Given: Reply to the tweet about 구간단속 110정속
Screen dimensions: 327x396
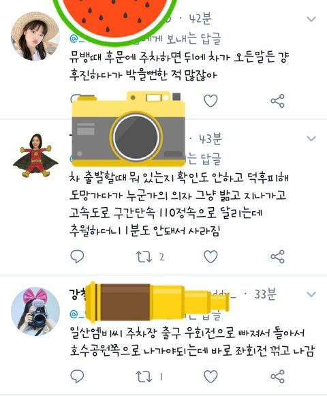Looking at the screenshot, I should 77,256.
